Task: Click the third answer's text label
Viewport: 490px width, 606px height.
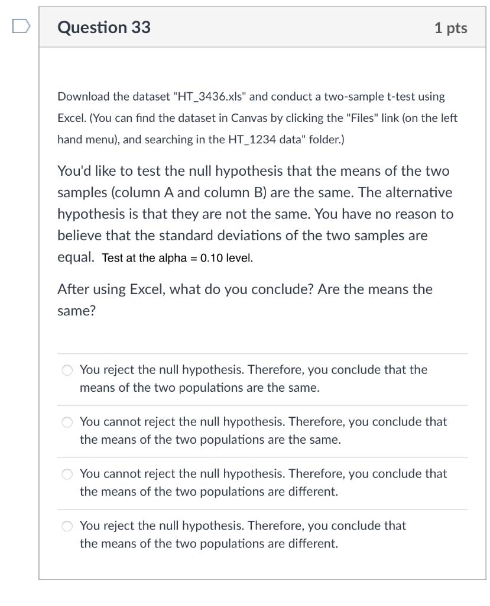Action: click(x=264, y=482)
